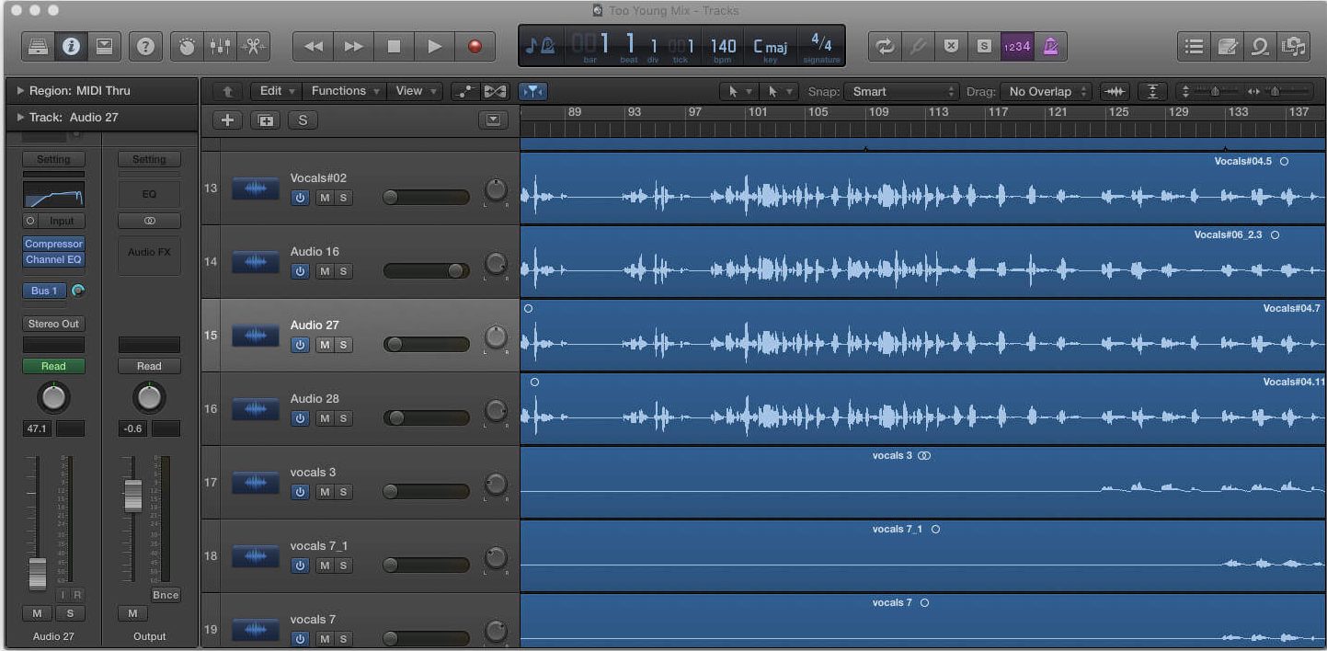
Task: Open the View menu in Tracks area
Action: (x=415, y=91)
